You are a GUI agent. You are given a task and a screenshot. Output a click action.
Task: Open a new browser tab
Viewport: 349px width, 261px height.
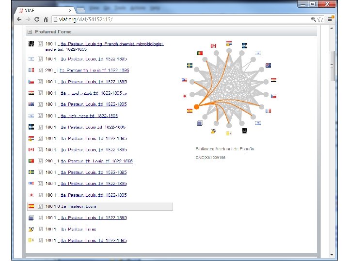click(x=80, y=10)
